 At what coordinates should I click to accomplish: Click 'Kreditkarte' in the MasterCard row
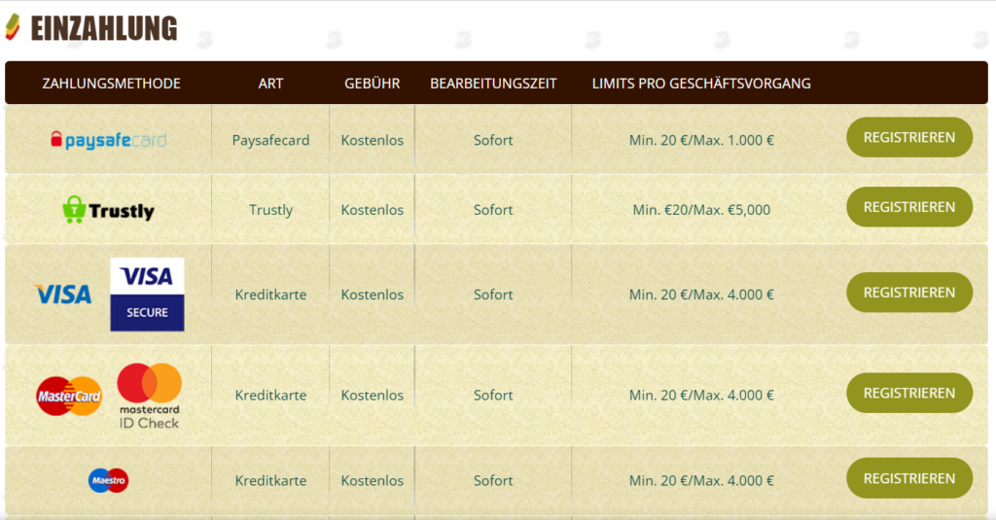point(270,395)
